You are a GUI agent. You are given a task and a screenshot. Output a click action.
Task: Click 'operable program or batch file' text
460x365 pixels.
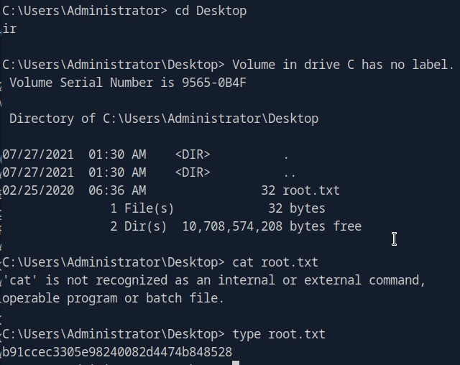coord(114,298)
